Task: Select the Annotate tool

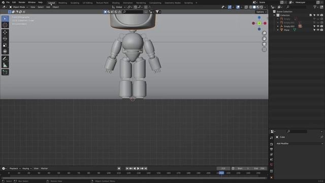Action: click(x=5, y=59)
